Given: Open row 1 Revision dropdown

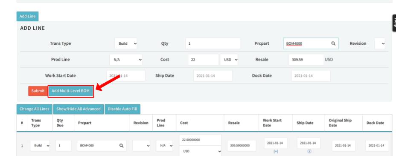Looking at the screenshot, I should click(141, 146).
